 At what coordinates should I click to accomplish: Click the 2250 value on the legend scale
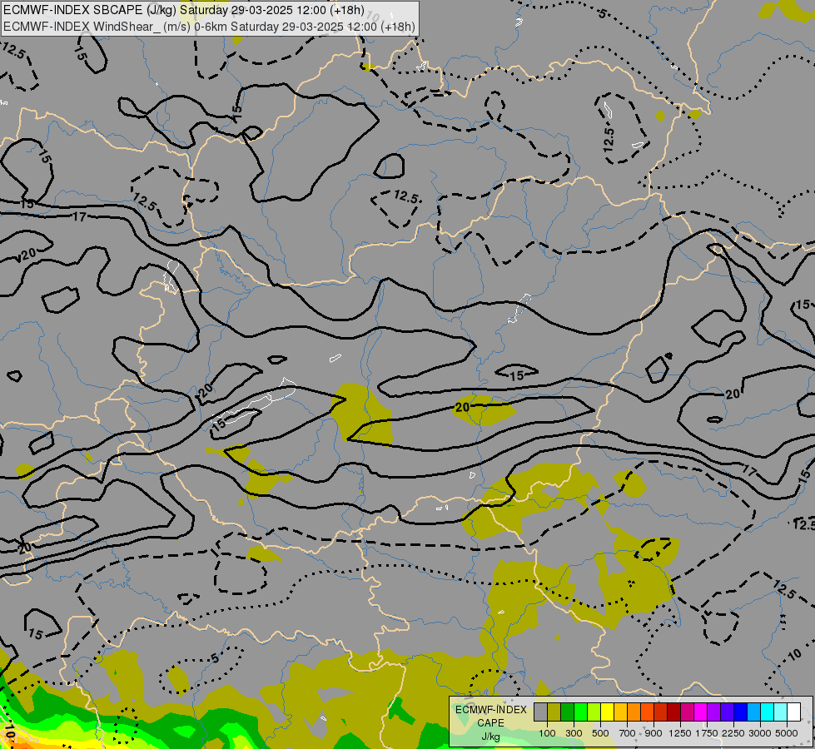[x=733, y=733]
